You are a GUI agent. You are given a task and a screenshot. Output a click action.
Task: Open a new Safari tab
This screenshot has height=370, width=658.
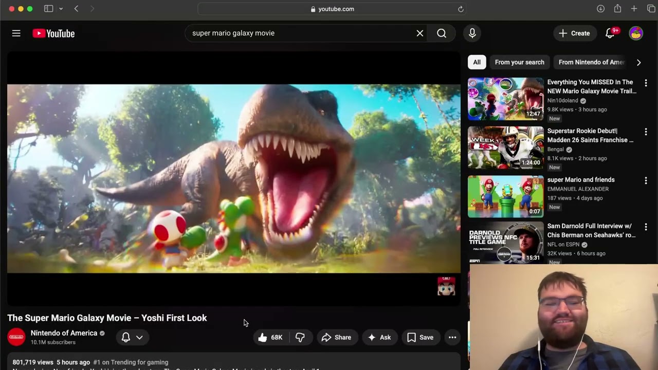coord(634,9)
